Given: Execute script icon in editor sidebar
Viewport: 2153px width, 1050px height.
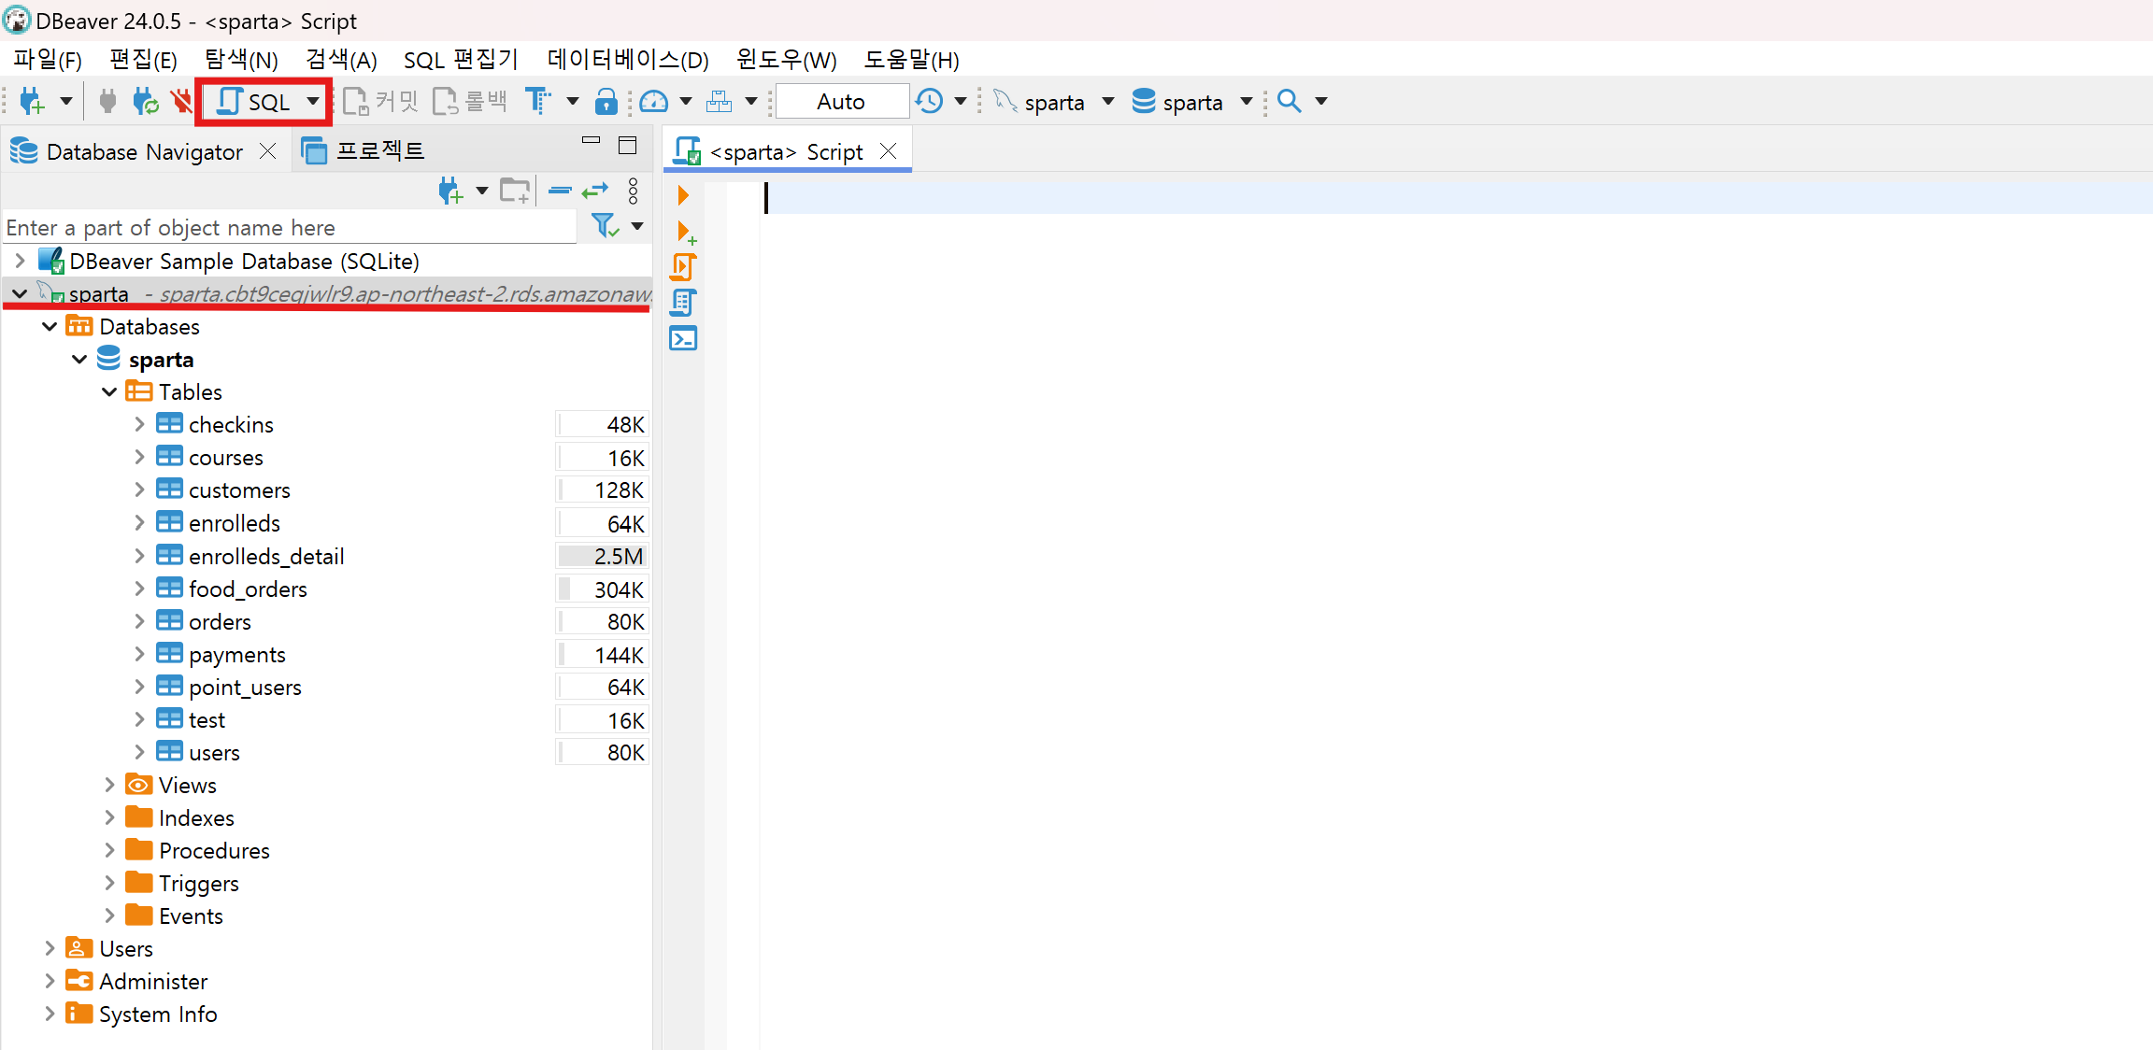Looking at the screenshot, I should (683, 267).
